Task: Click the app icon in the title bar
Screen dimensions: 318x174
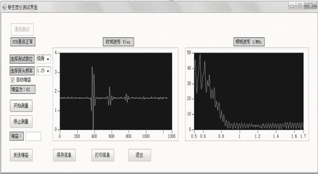Action: pos(4,7)
